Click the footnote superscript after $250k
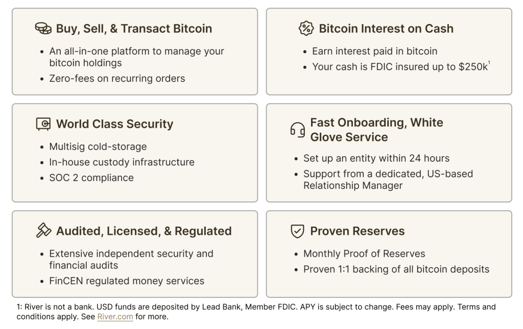The image size is (523, 329). coord(488,63)
